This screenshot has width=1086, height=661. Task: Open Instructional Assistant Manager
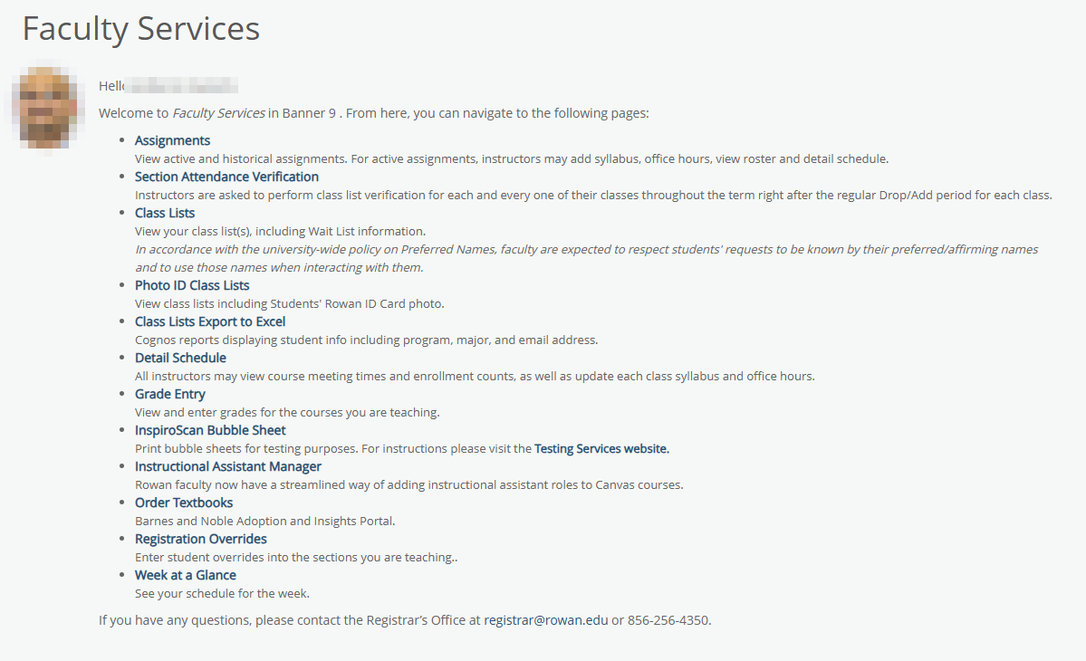228,466
